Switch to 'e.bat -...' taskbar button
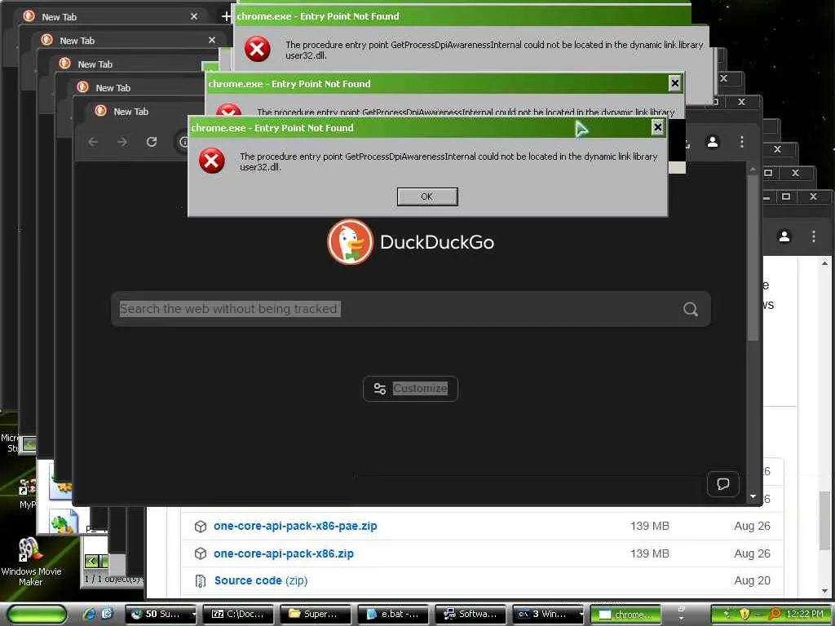This screenshot has height=626, width=835. (x=393, y=615)
